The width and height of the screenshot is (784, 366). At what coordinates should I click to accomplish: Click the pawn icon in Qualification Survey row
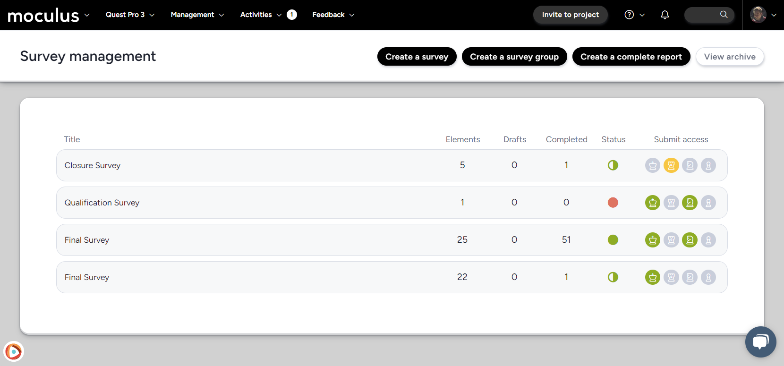pyautogui.click(x=708, y=203)
